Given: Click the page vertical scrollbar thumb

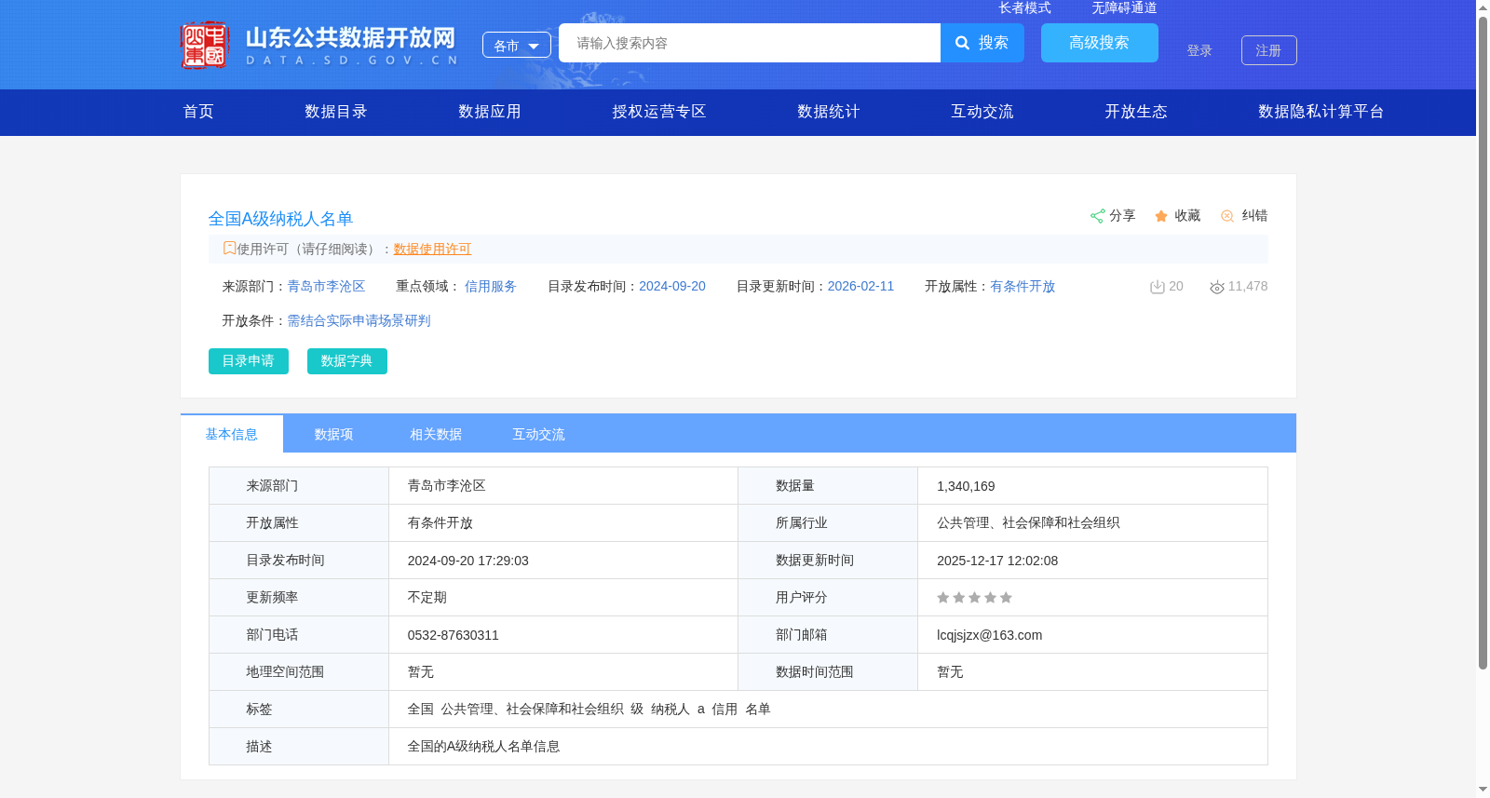Looking at the screenshot, I should [x=1483, y=343].
